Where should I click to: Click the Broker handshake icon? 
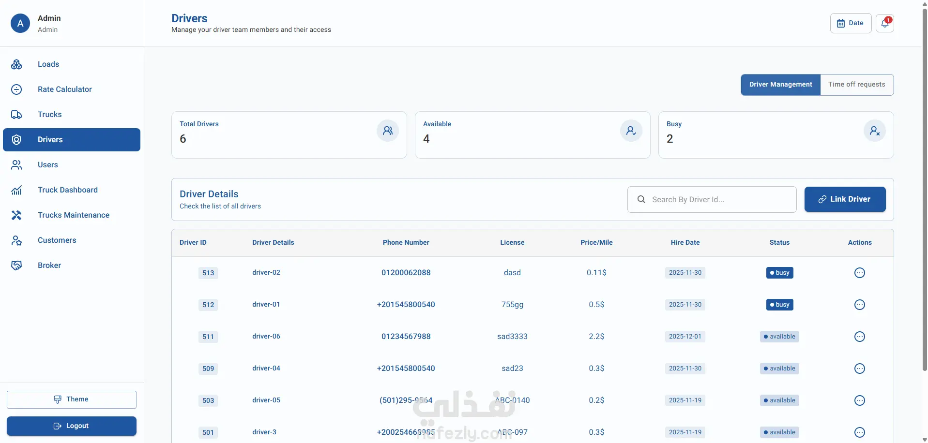(16, 266)
